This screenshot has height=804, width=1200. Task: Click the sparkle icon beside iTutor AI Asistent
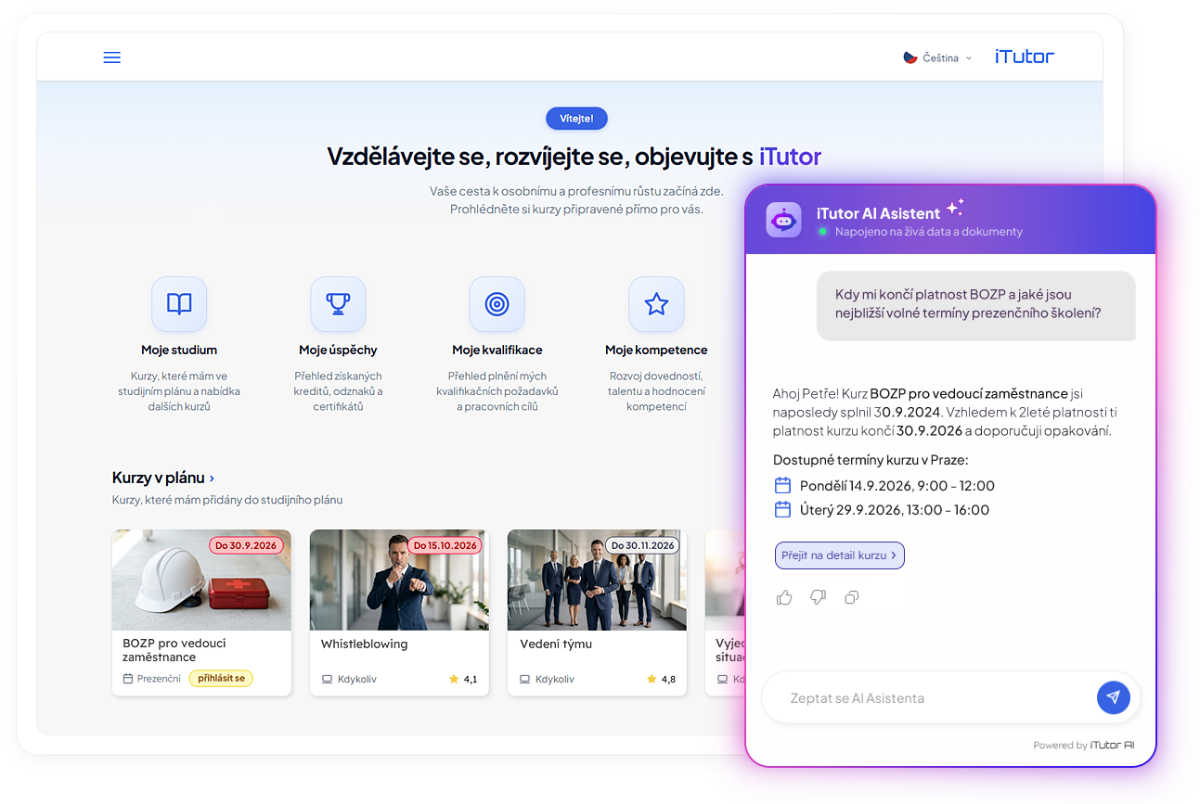point(955,208)
